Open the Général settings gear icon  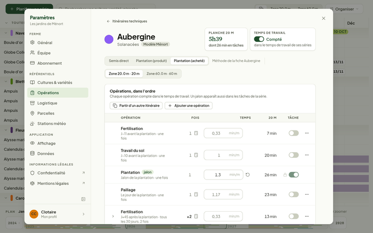tap(32, 42)
